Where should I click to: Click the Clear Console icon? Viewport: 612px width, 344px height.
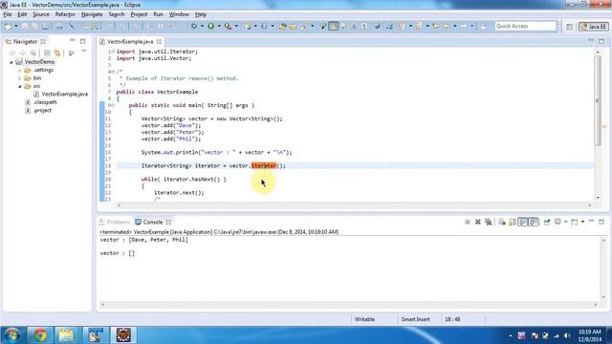click(x=501, y=222)
